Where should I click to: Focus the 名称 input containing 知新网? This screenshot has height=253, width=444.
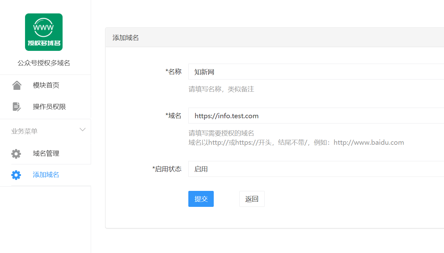(316, 72)
